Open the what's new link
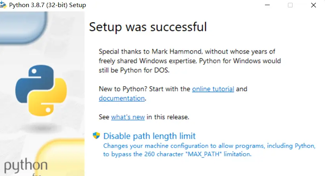The height and width of the screenshot is (176, 325). point(128,117)
